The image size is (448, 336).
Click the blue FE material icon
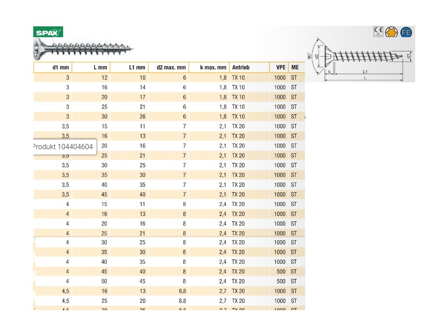click(406, 31)
